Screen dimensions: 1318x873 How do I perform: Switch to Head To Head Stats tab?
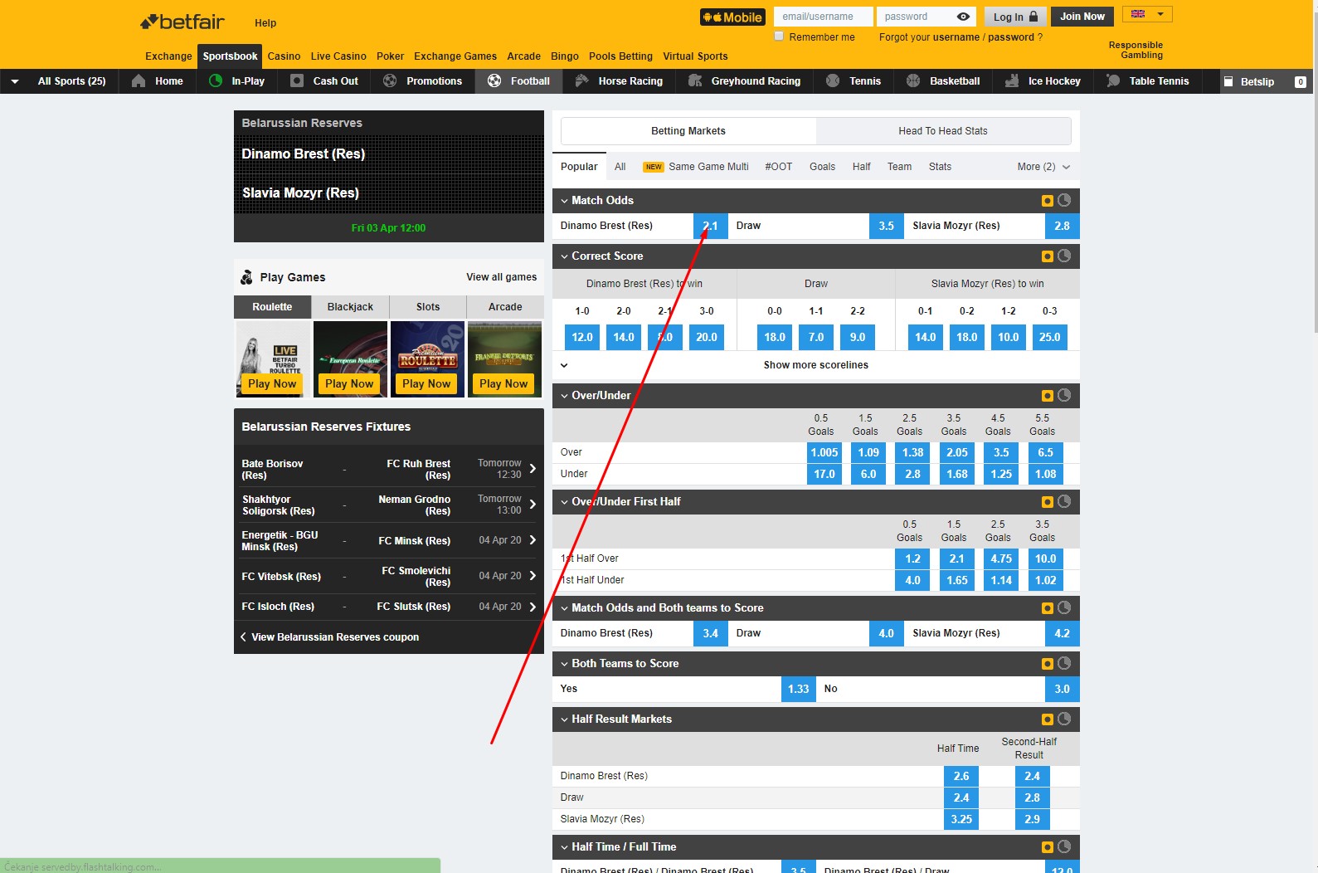(943, 131)
